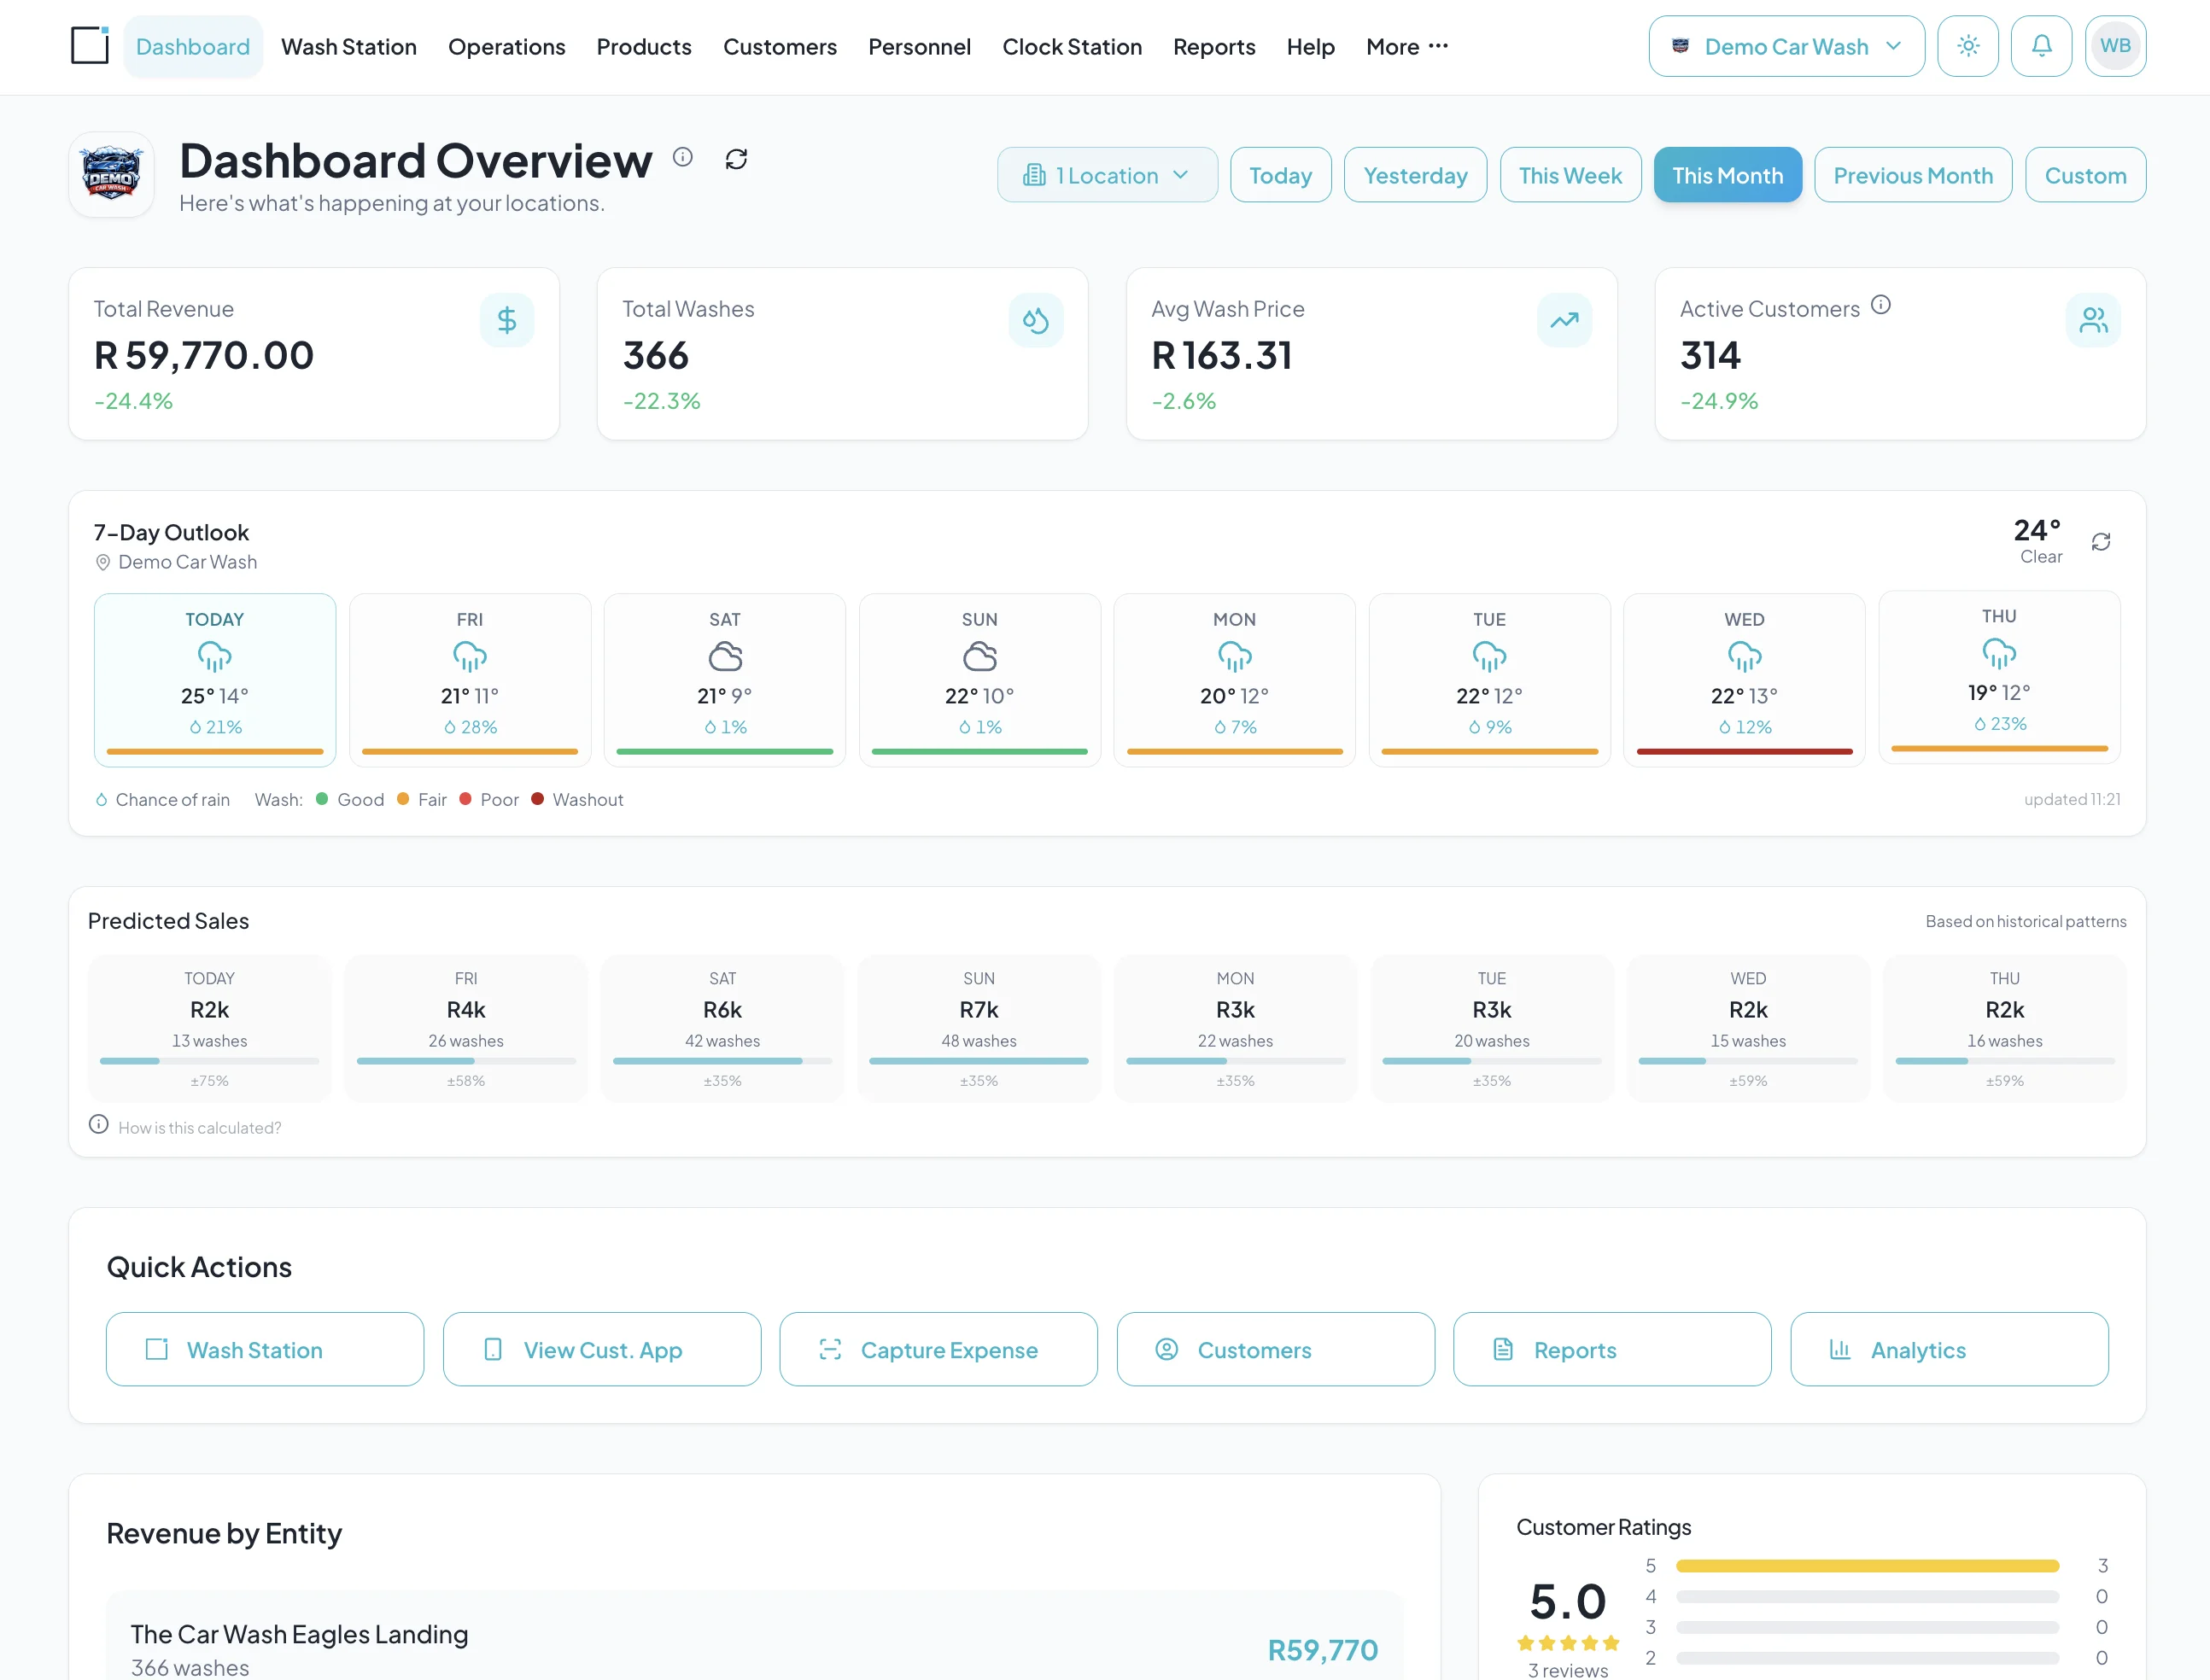The height and width of the screenshot is (1680, 2210).
Task: Refresh the 7-Day Outlook weather
Action: 2101,542
